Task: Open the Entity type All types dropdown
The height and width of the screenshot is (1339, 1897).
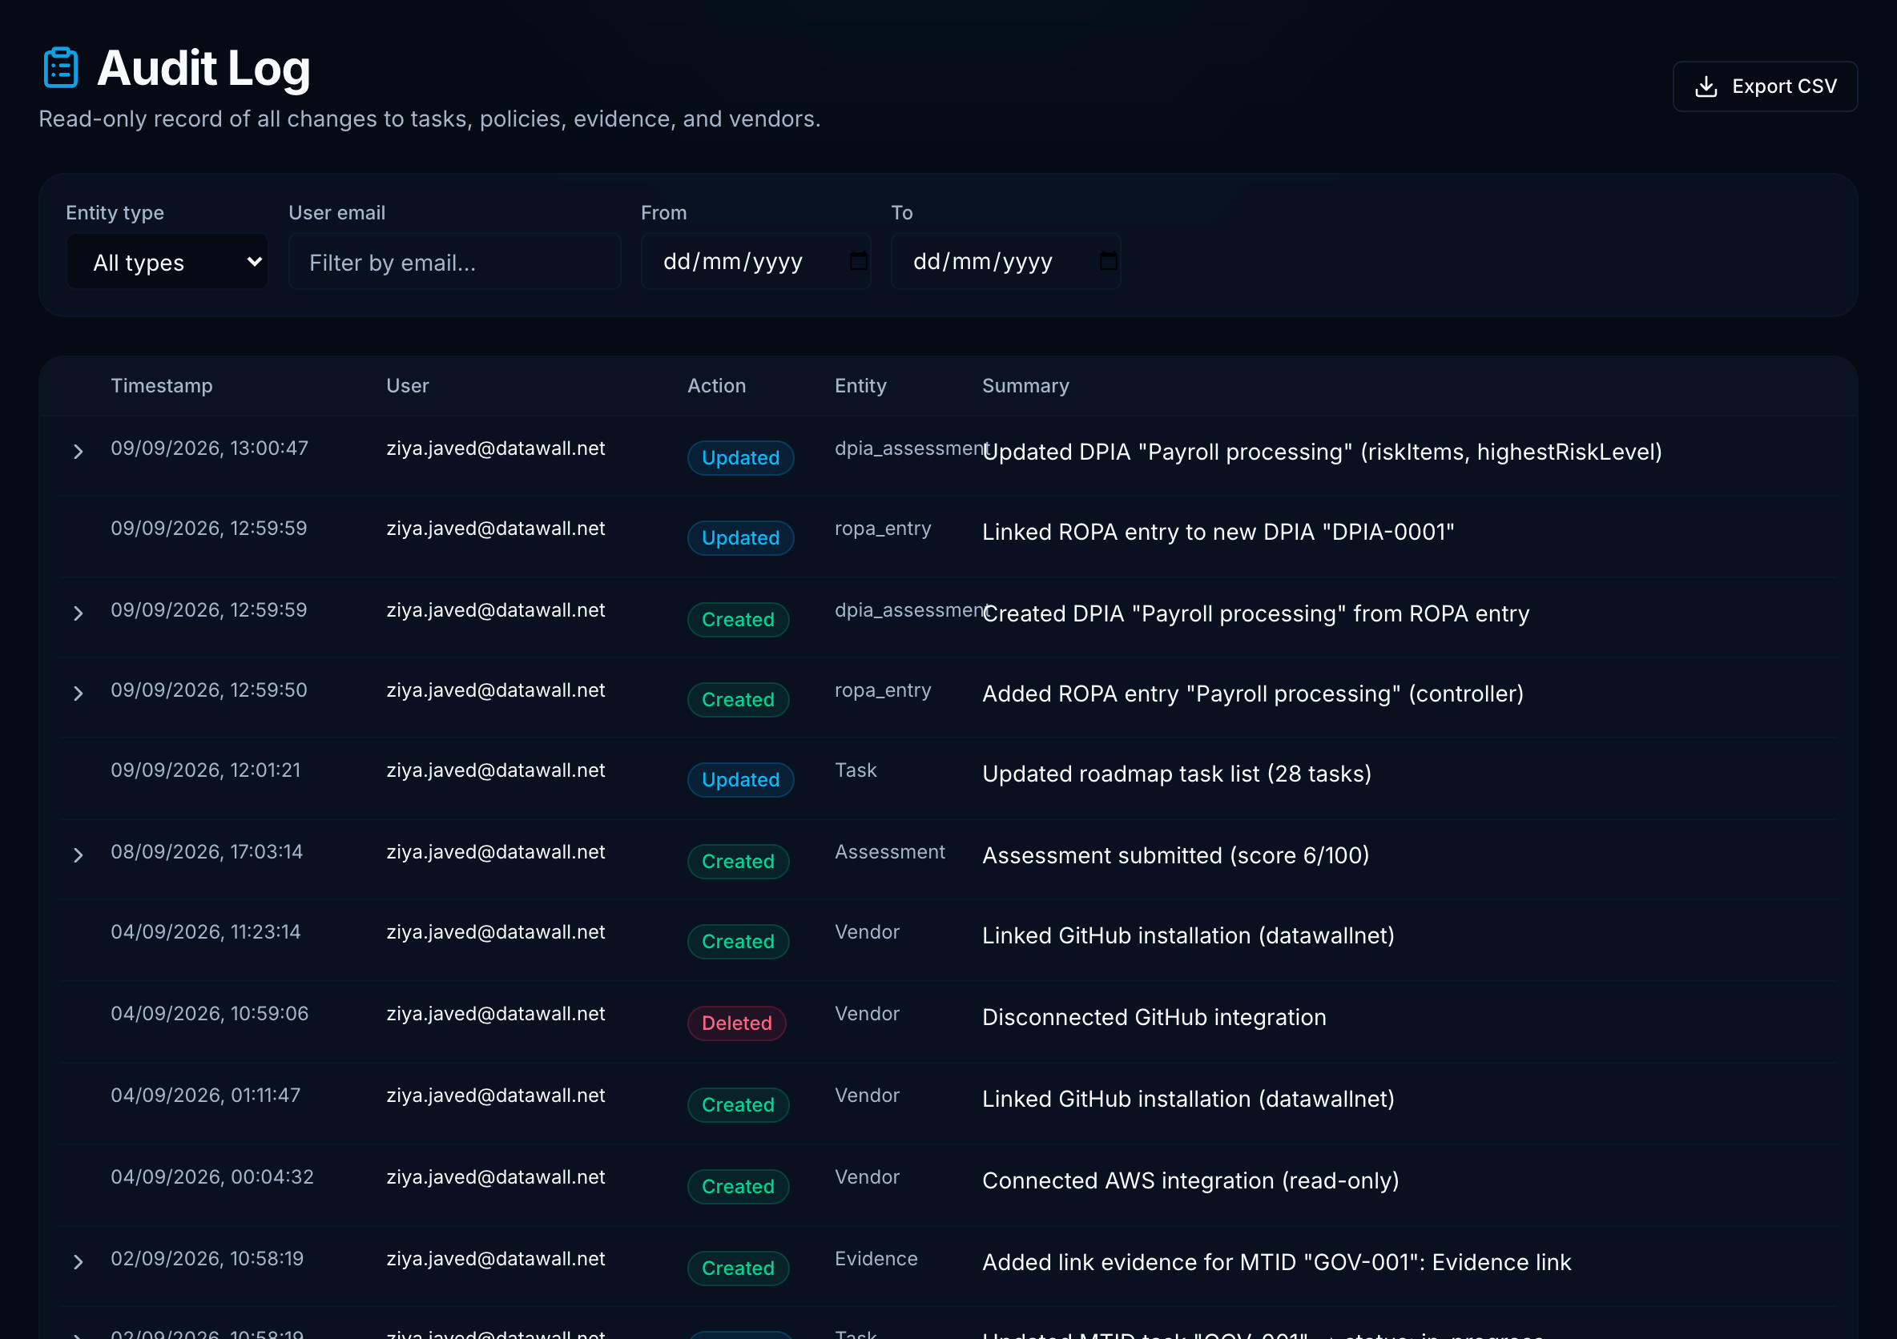Action: pos(167,262)
